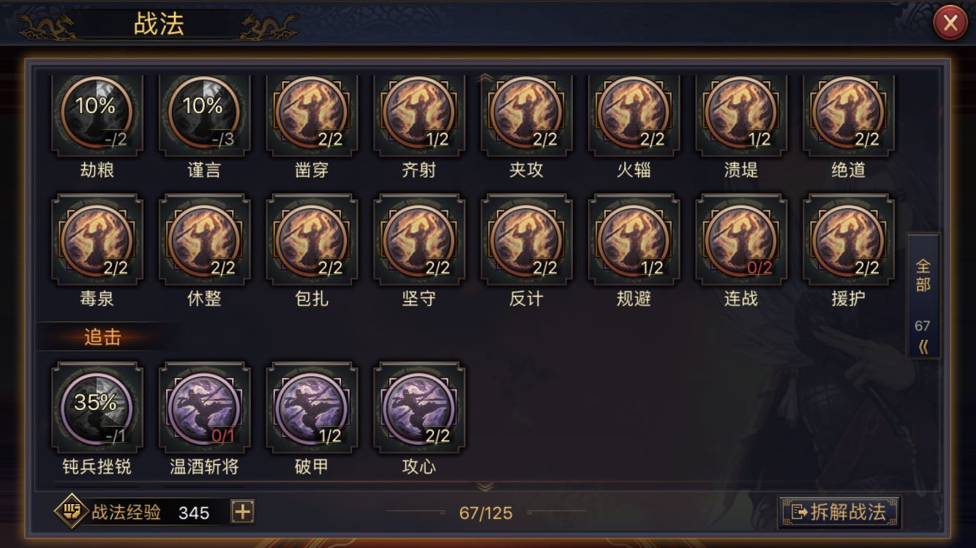Image resolution: width=976 pixels, height=548 pixels.
Task: Select the 援护 skill icon
Action: (849, 239)
